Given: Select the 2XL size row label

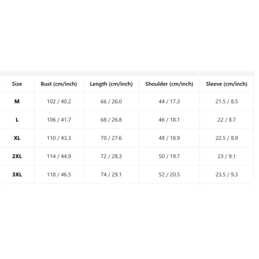Looking at the screenshot, I should pyautogui.click(x=17, y=156).
